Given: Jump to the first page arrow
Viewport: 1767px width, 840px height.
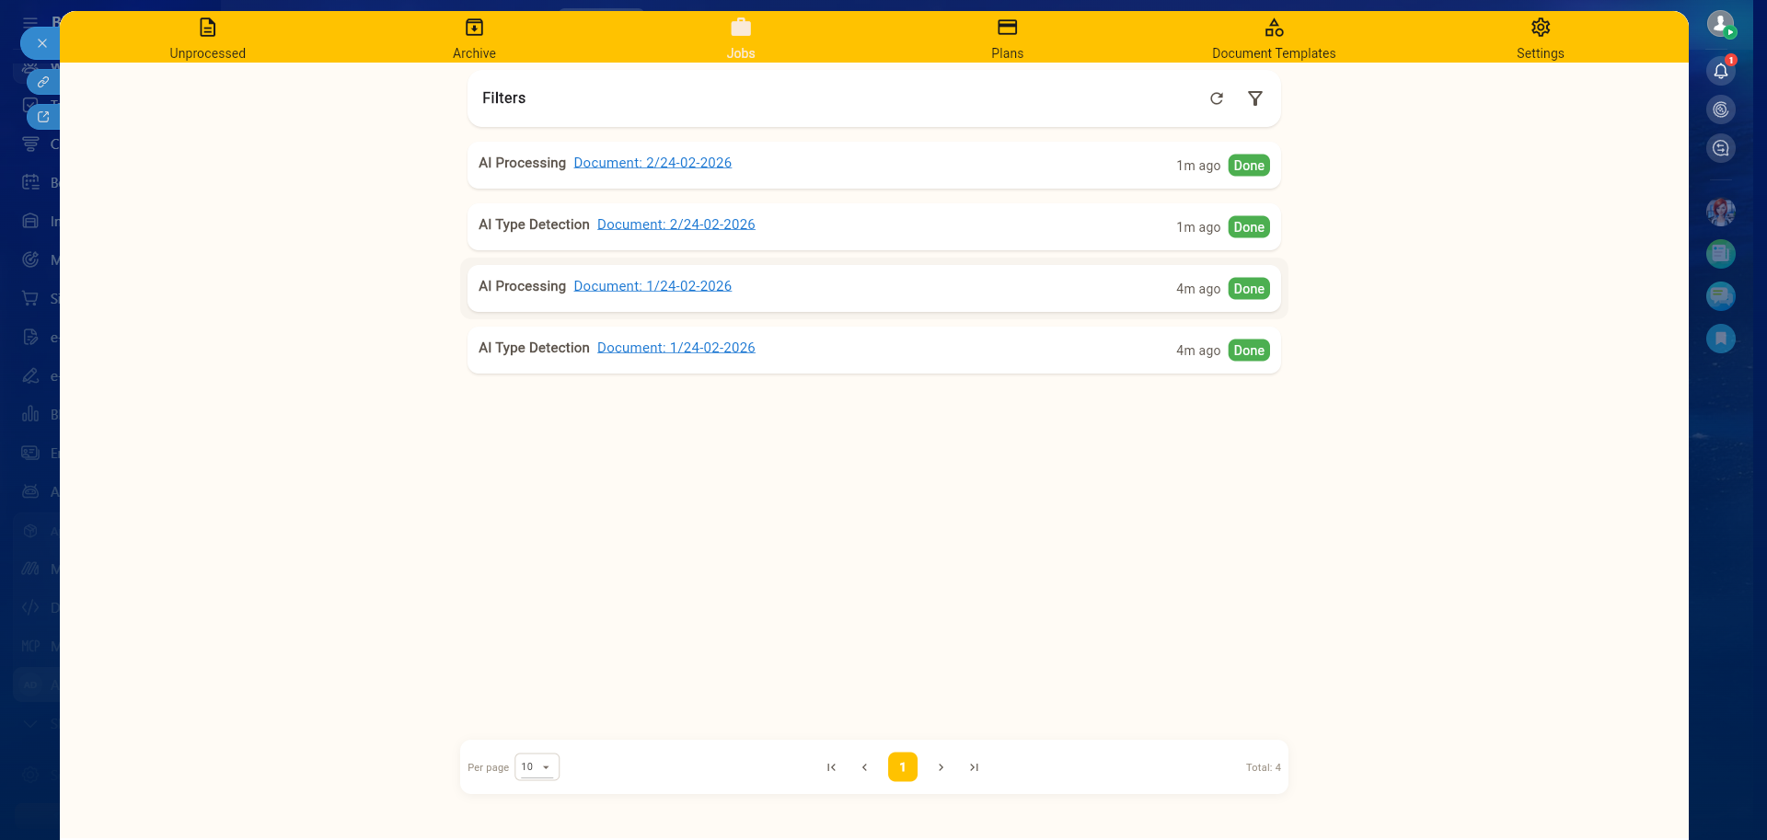Looking at the screenshot, I should click(x=831, y=767).
